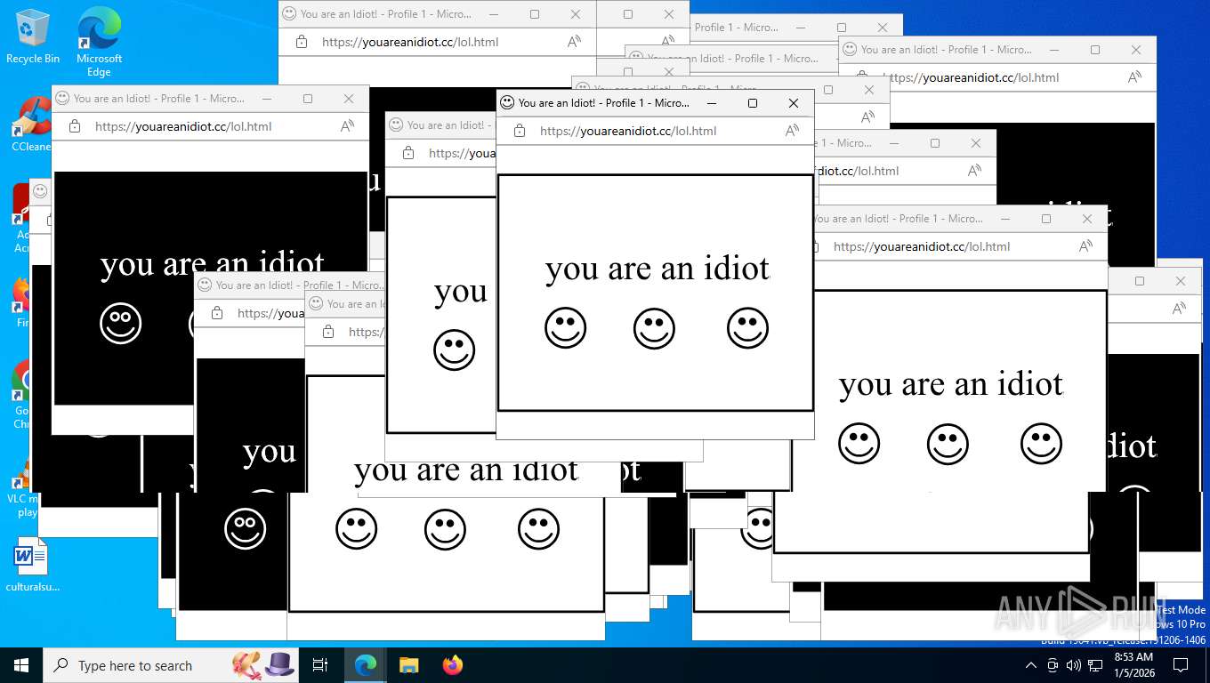Click Read aloud in white window with three smileys on right
Screen dimensions: 1210x683
(1085, 246)
